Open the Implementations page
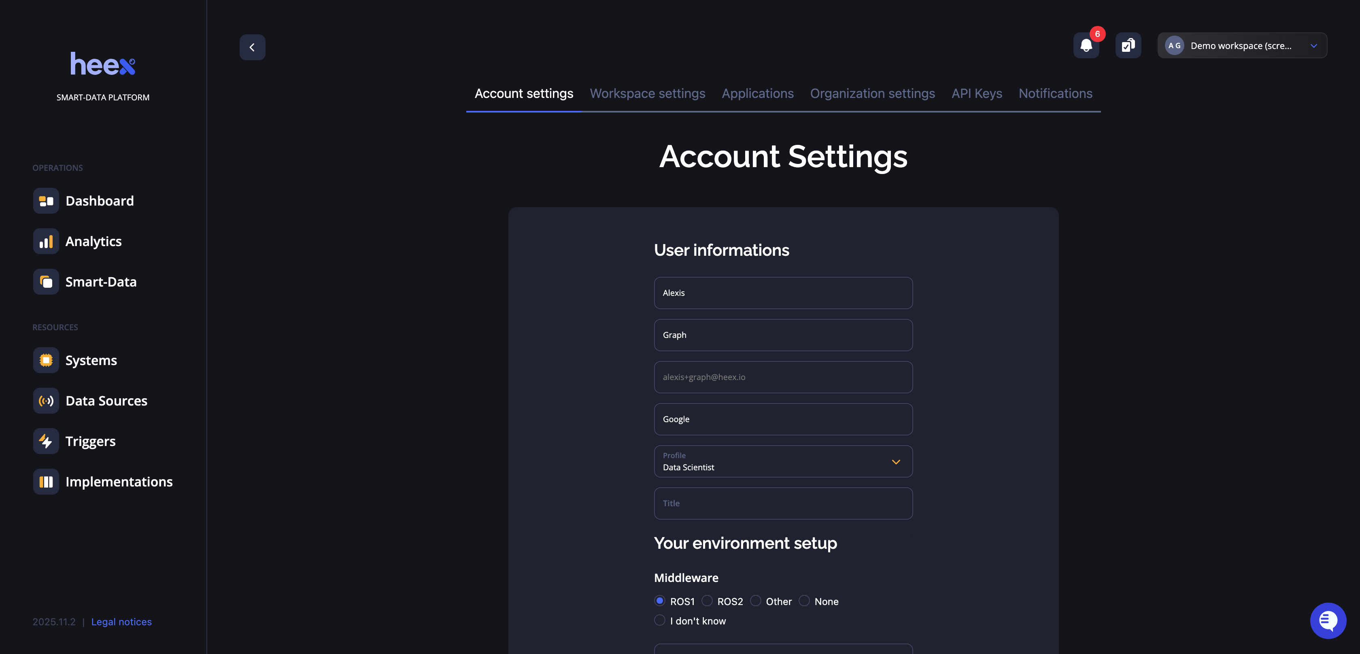The image size is (1360, 654). (119, 482)
